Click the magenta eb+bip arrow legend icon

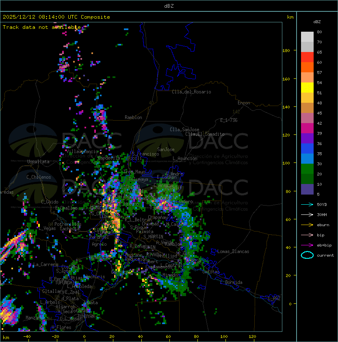tap(307, 245)
